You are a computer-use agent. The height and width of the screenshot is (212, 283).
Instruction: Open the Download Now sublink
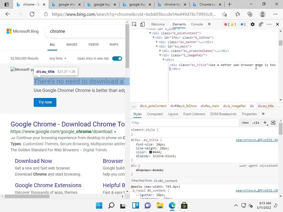coord(33,161)
